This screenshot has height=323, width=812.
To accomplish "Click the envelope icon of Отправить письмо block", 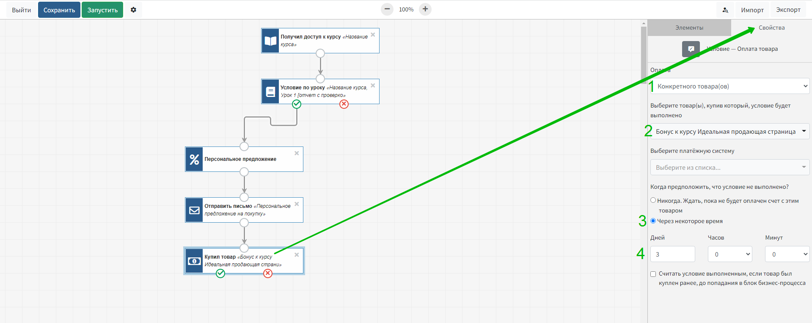I will [x=194, y=210].
